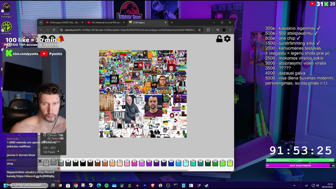Open Premiere Pro in taskbar
Screen dimensions: 336x189
coord(145,186)
